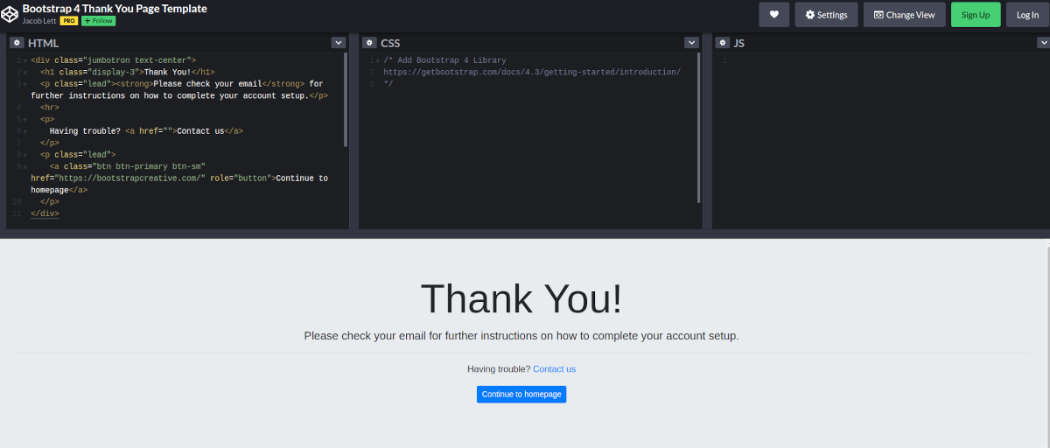Click the <hr> tag on HTML line 4
Screen dimensions: 1050x448
pos(50,108)
